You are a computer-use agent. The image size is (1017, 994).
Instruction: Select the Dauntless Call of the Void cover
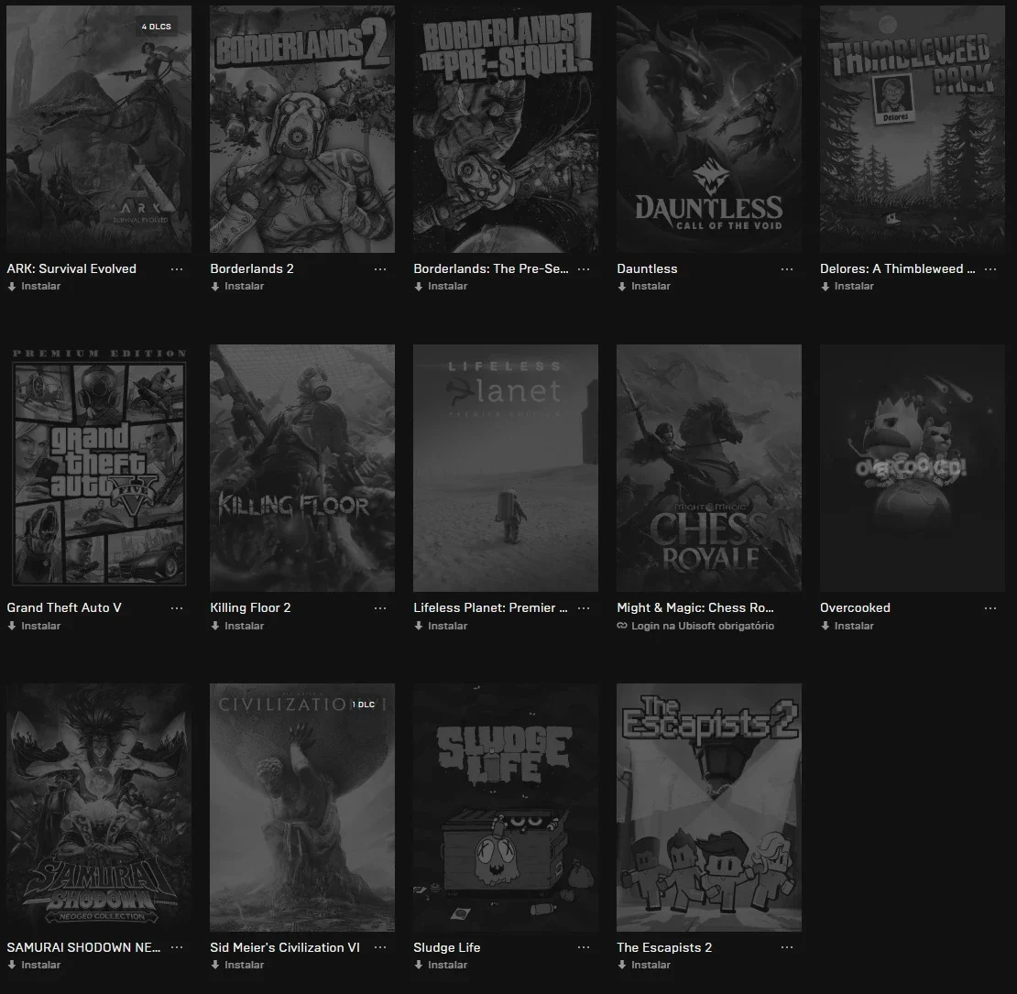[x=709, y=129]
